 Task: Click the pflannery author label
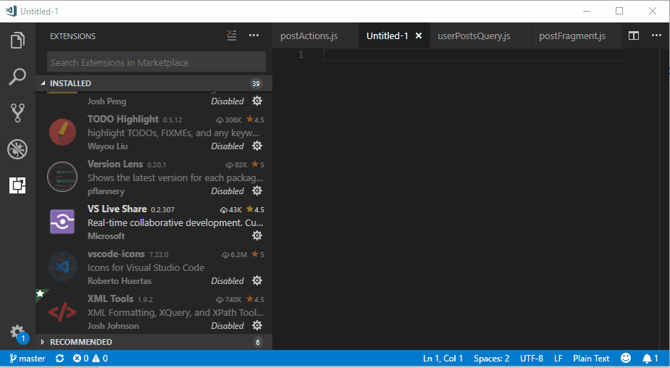(106, 191)
